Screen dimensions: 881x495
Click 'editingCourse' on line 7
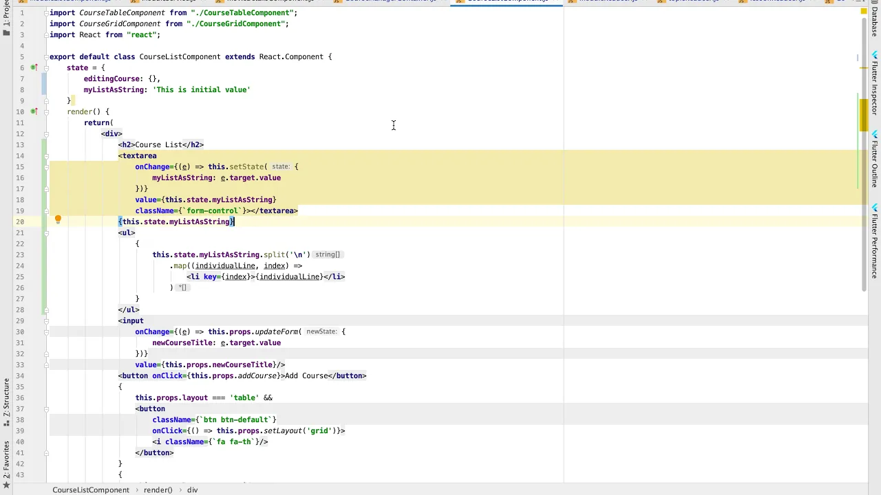point(112,78)
